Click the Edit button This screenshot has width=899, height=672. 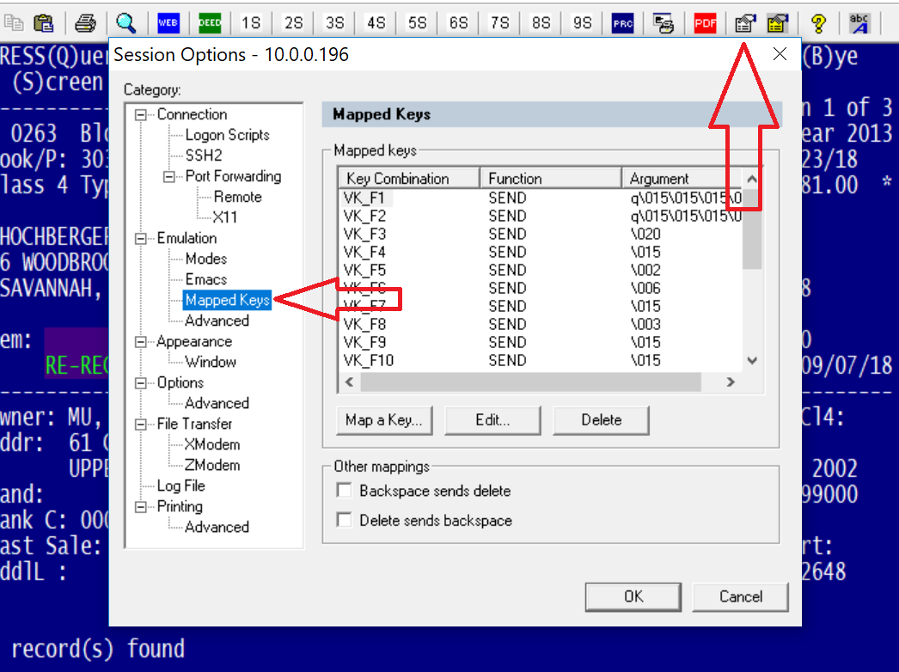coord(492,420)
